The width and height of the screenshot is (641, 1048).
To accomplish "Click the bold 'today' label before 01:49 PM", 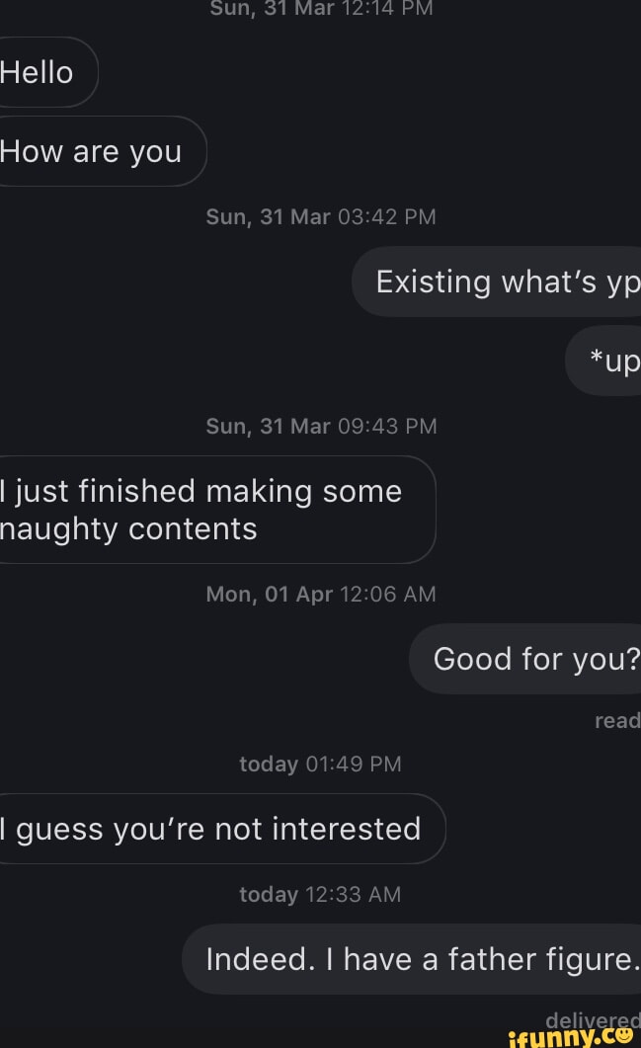I will [268, 764].
